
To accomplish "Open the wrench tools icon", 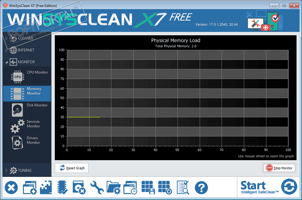I will click(97, 188).
